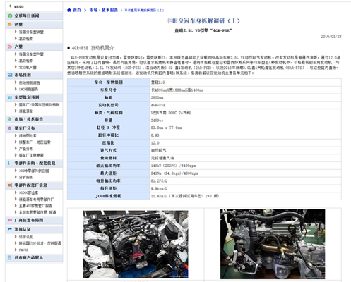Open the 按整车厂·地区检索 sidebar link
351x282 pixels.
click(35, 142)
